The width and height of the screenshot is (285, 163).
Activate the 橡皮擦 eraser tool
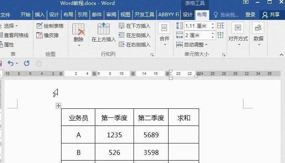click(48, 35)
